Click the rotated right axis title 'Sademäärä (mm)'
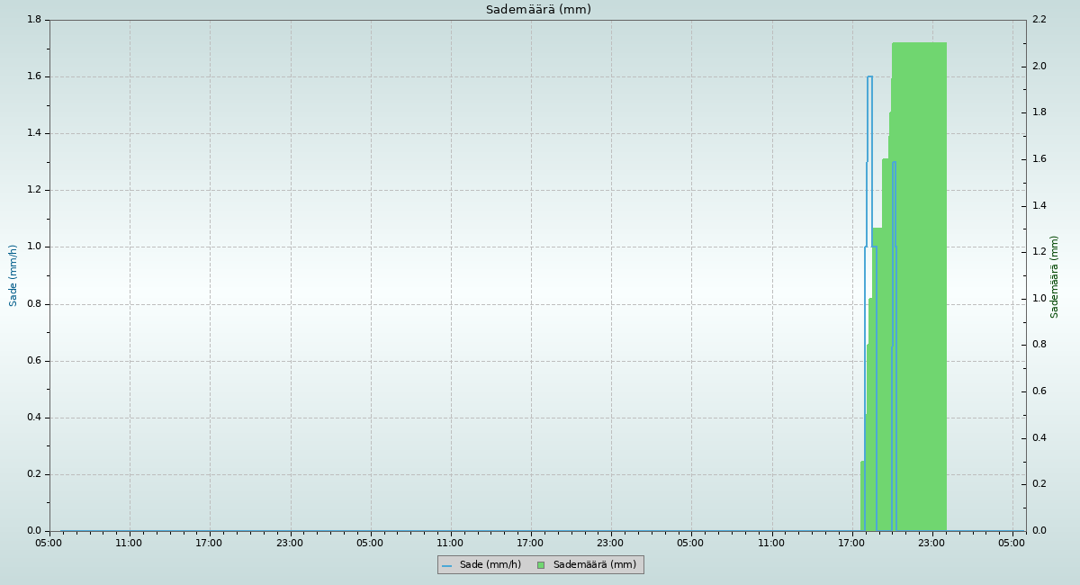This screenshot has height=585, width=1080. click(x=1055, y=276)
